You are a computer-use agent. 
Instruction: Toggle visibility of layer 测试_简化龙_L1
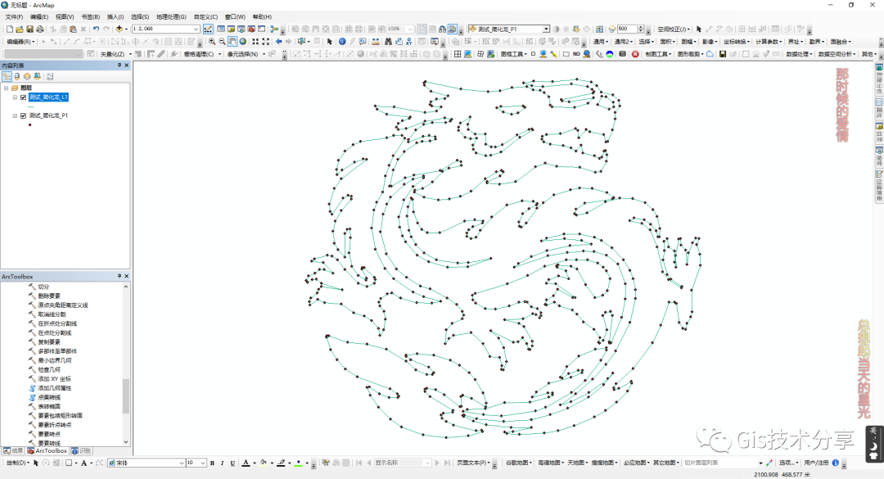pyautogui.click(x=23, y=97)
